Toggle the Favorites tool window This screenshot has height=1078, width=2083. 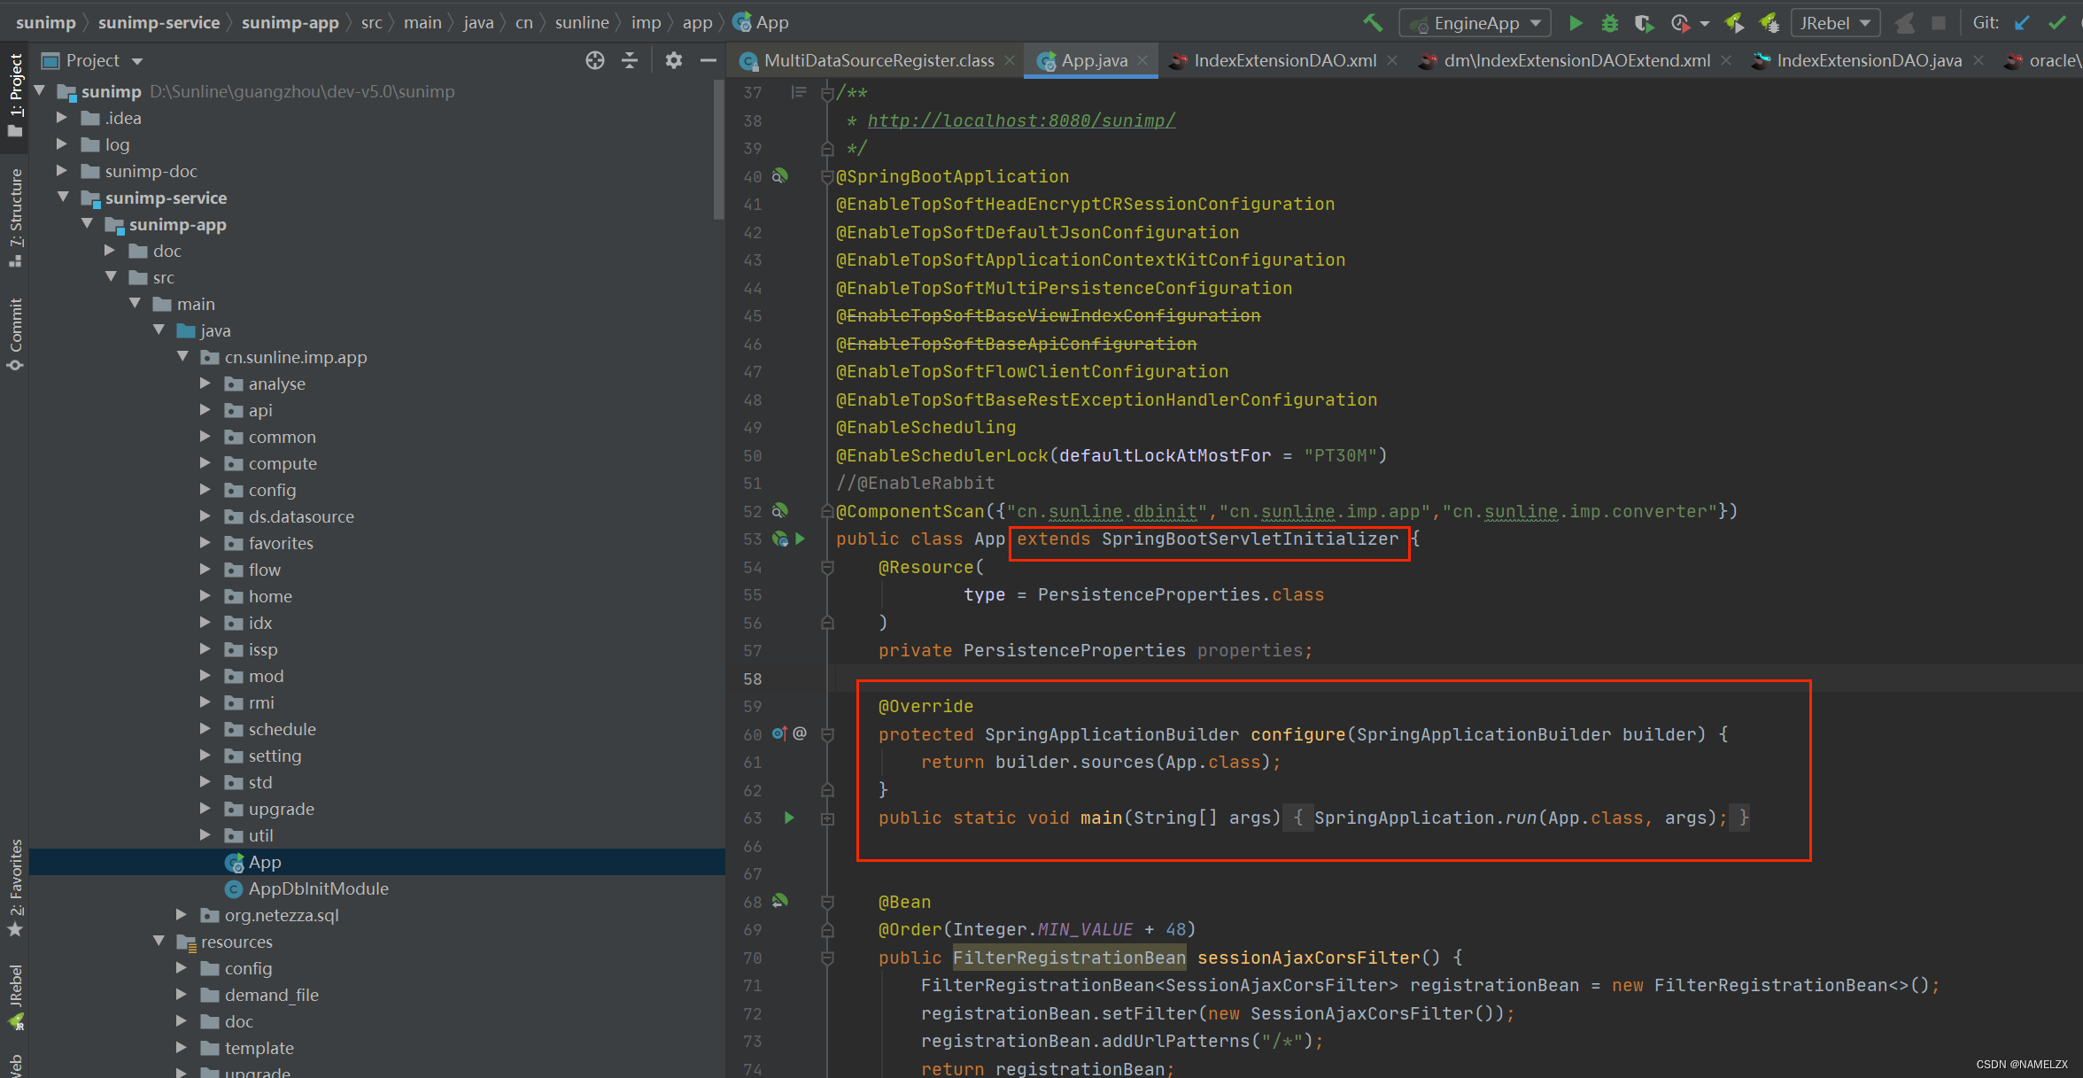click(x=15, y=886)
